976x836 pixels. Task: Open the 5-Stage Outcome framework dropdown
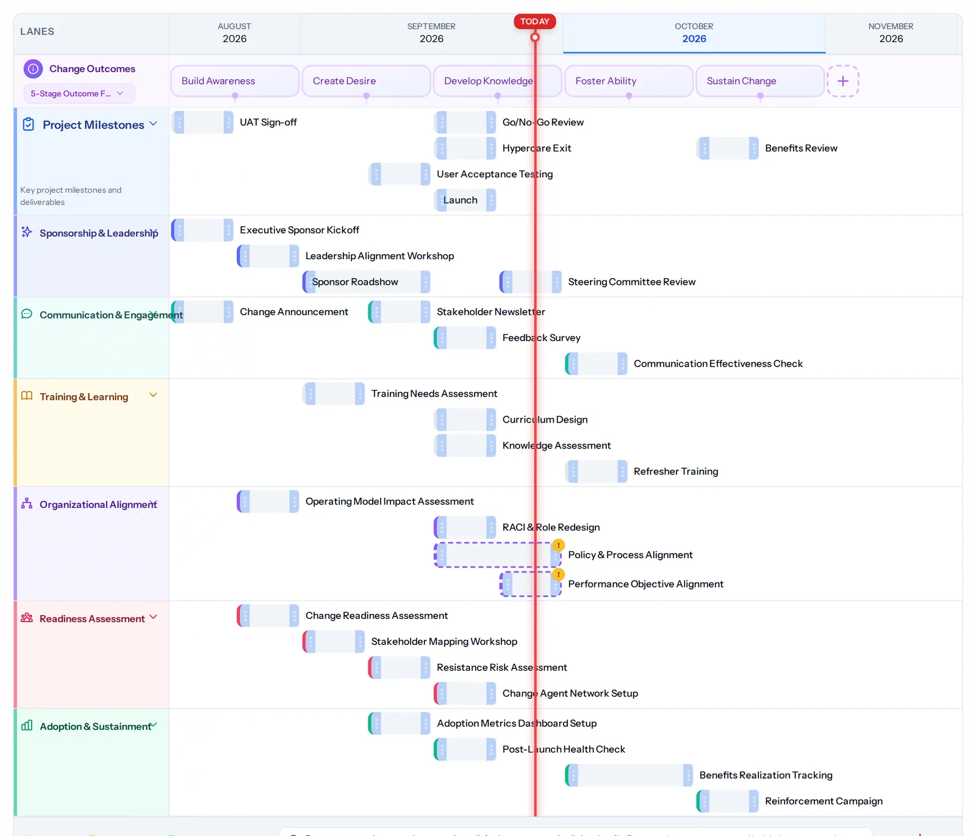(x=79, y=93)
